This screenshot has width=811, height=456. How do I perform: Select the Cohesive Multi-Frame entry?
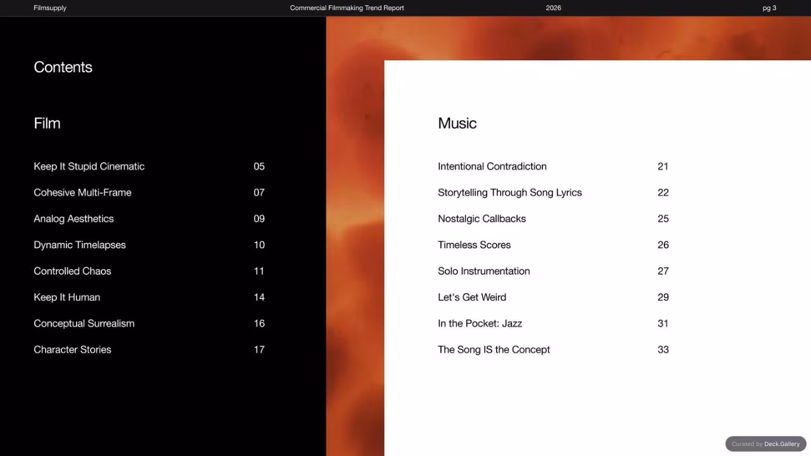click(82, 193)
